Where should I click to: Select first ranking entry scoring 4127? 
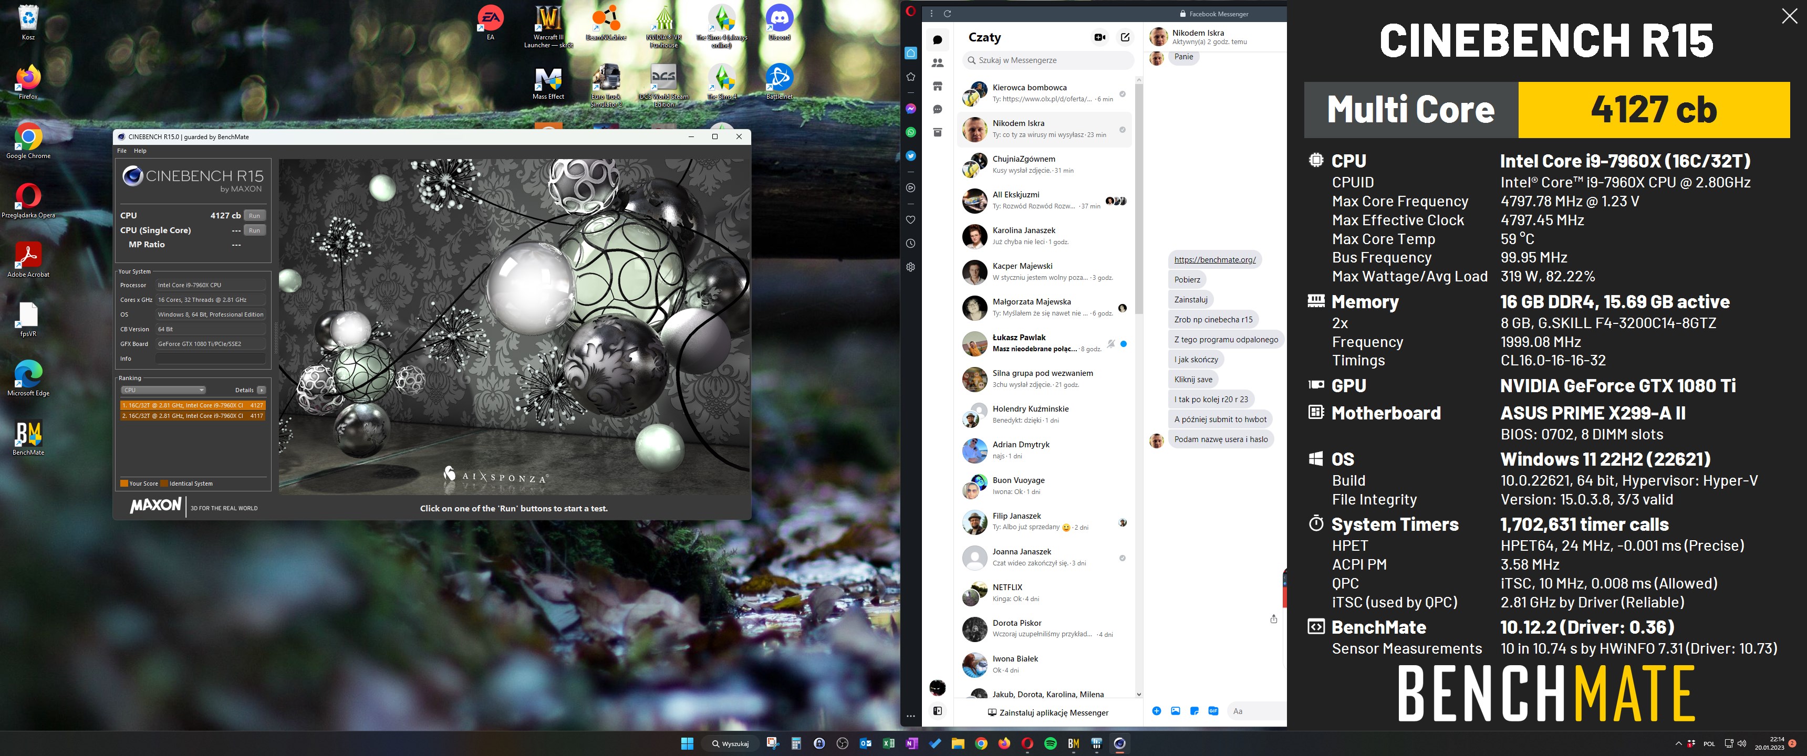192,405
